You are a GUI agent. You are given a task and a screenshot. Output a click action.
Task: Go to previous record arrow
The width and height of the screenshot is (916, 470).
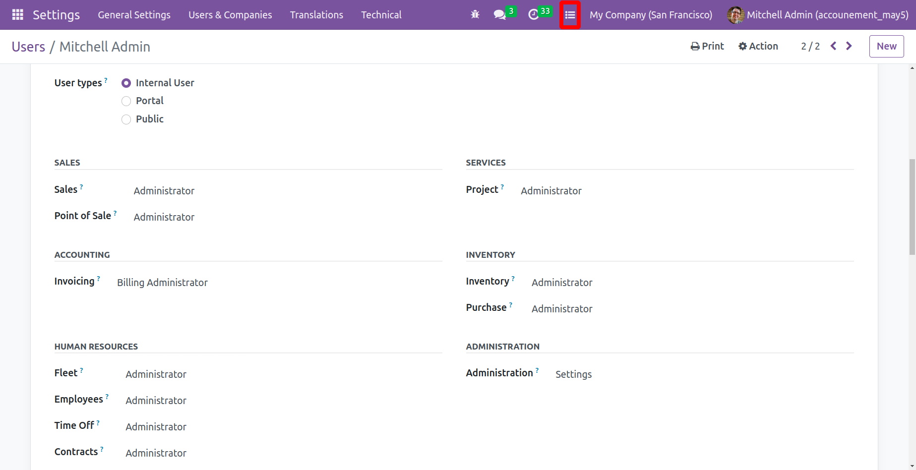(x=834, y=46)
